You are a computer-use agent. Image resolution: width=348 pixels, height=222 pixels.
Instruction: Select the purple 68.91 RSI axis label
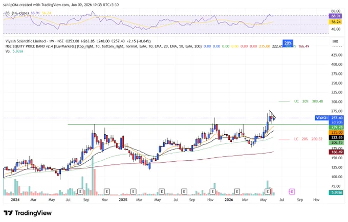pyautogui.click(x=336, y=16)
